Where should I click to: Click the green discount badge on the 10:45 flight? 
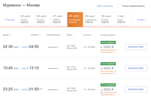pos(108,63)
